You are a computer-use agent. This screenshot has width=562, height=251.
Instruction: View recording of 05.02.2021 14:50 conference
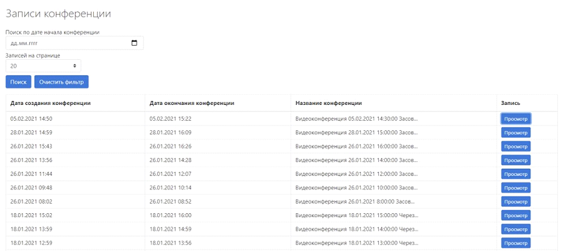pos(516,119)
